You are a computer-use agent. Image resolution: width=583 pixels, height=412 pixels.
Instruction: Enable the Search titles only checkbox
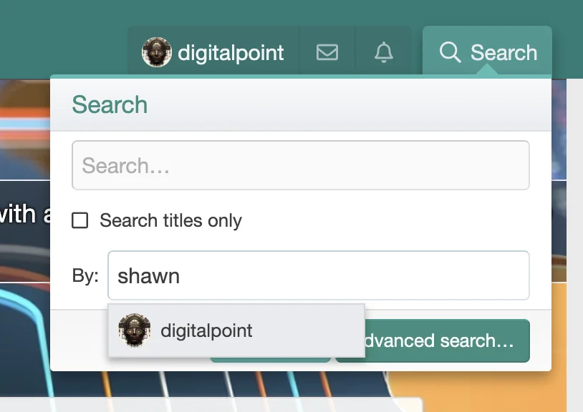tap(80, 220)
